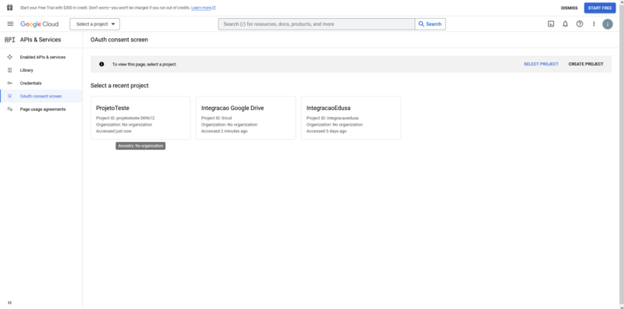
Task: Open the Library page
Action: pyautogui.click(x=41, y=70)
